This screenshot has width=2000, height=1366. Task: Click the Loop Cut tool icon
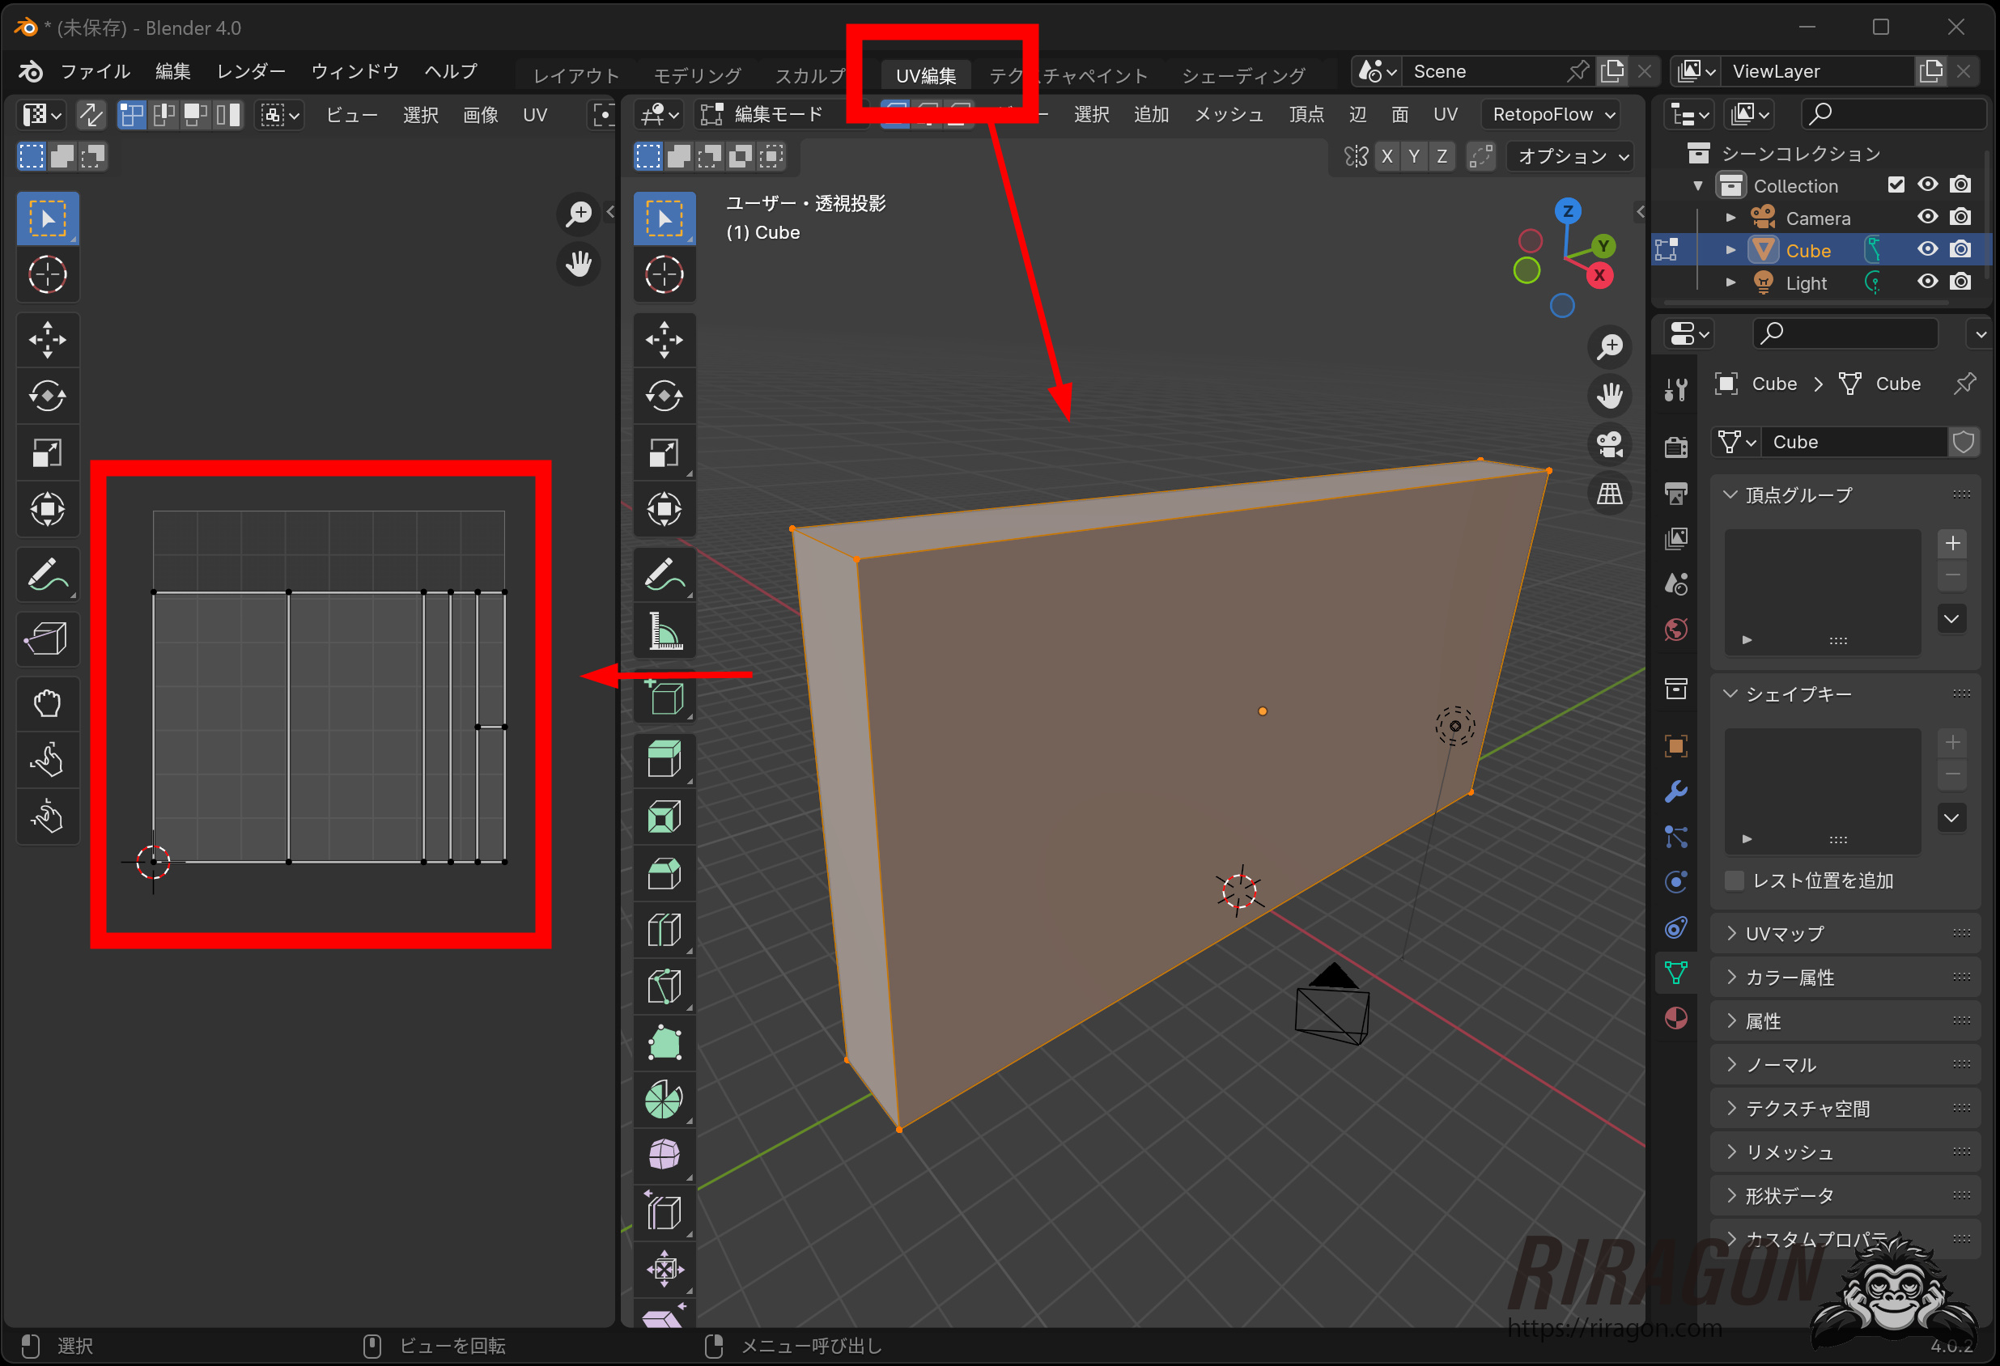(664, 930)
